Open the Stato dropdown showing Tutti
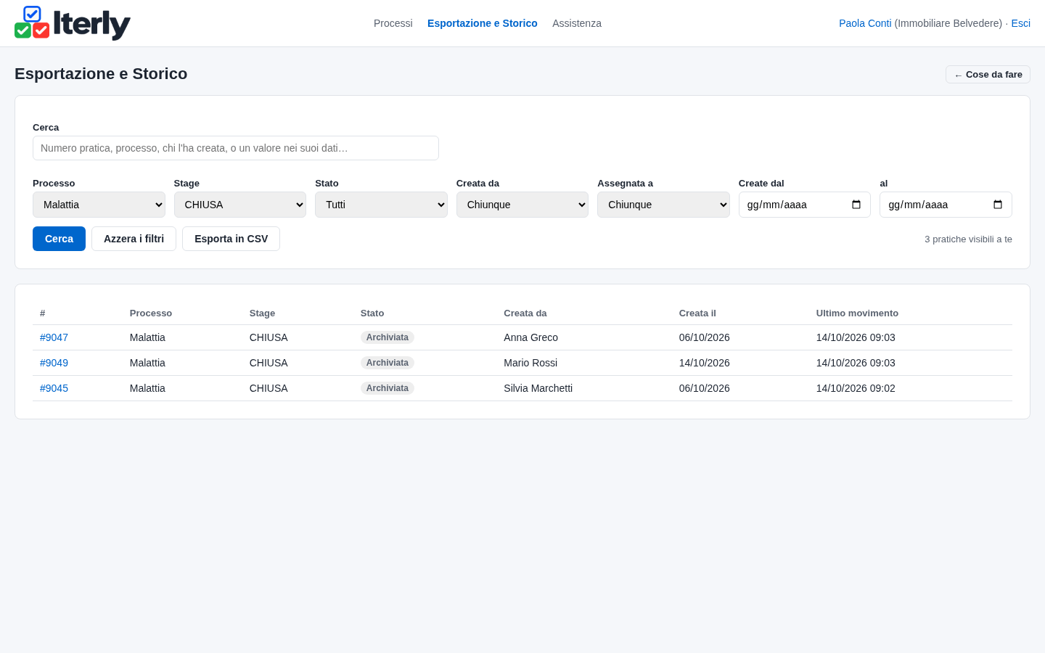Screen dimensions: 1045x653 click(x=381, y=205)
